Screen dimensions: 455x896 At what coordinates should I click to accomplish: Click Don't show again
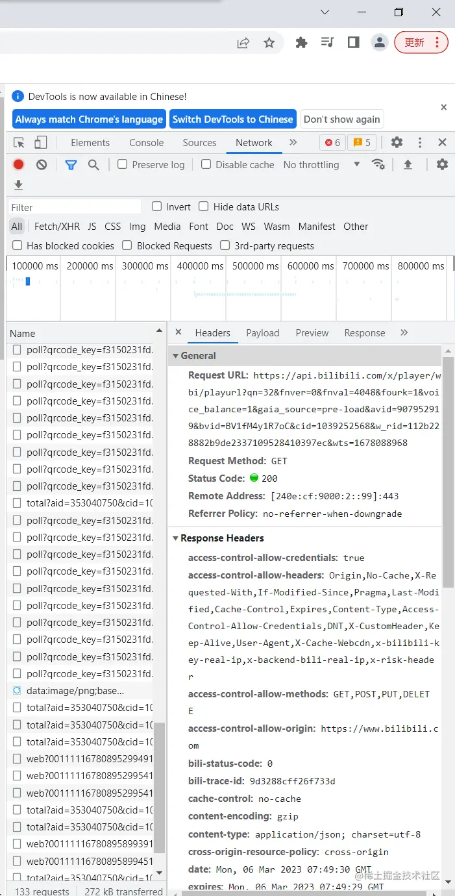point(342,119)
